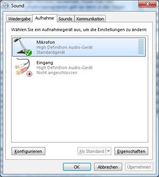Open Eigenschaften for the selected device
159x177 pixels.
(x=131, y=151)
